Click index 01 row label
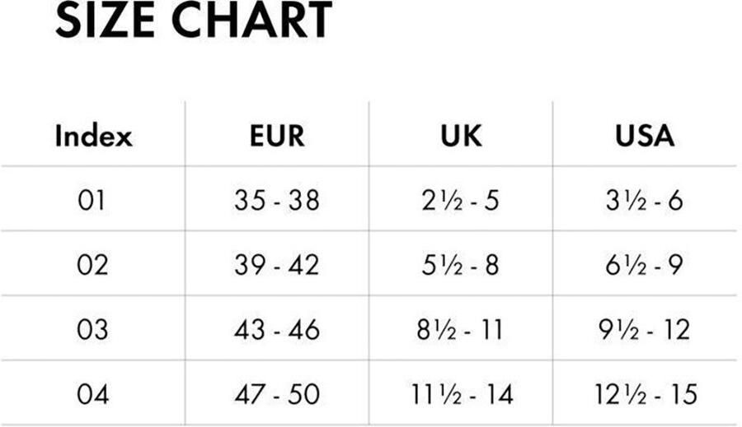Image resolution: width=742 pixels, height=427 pixels. coord(93,200)
